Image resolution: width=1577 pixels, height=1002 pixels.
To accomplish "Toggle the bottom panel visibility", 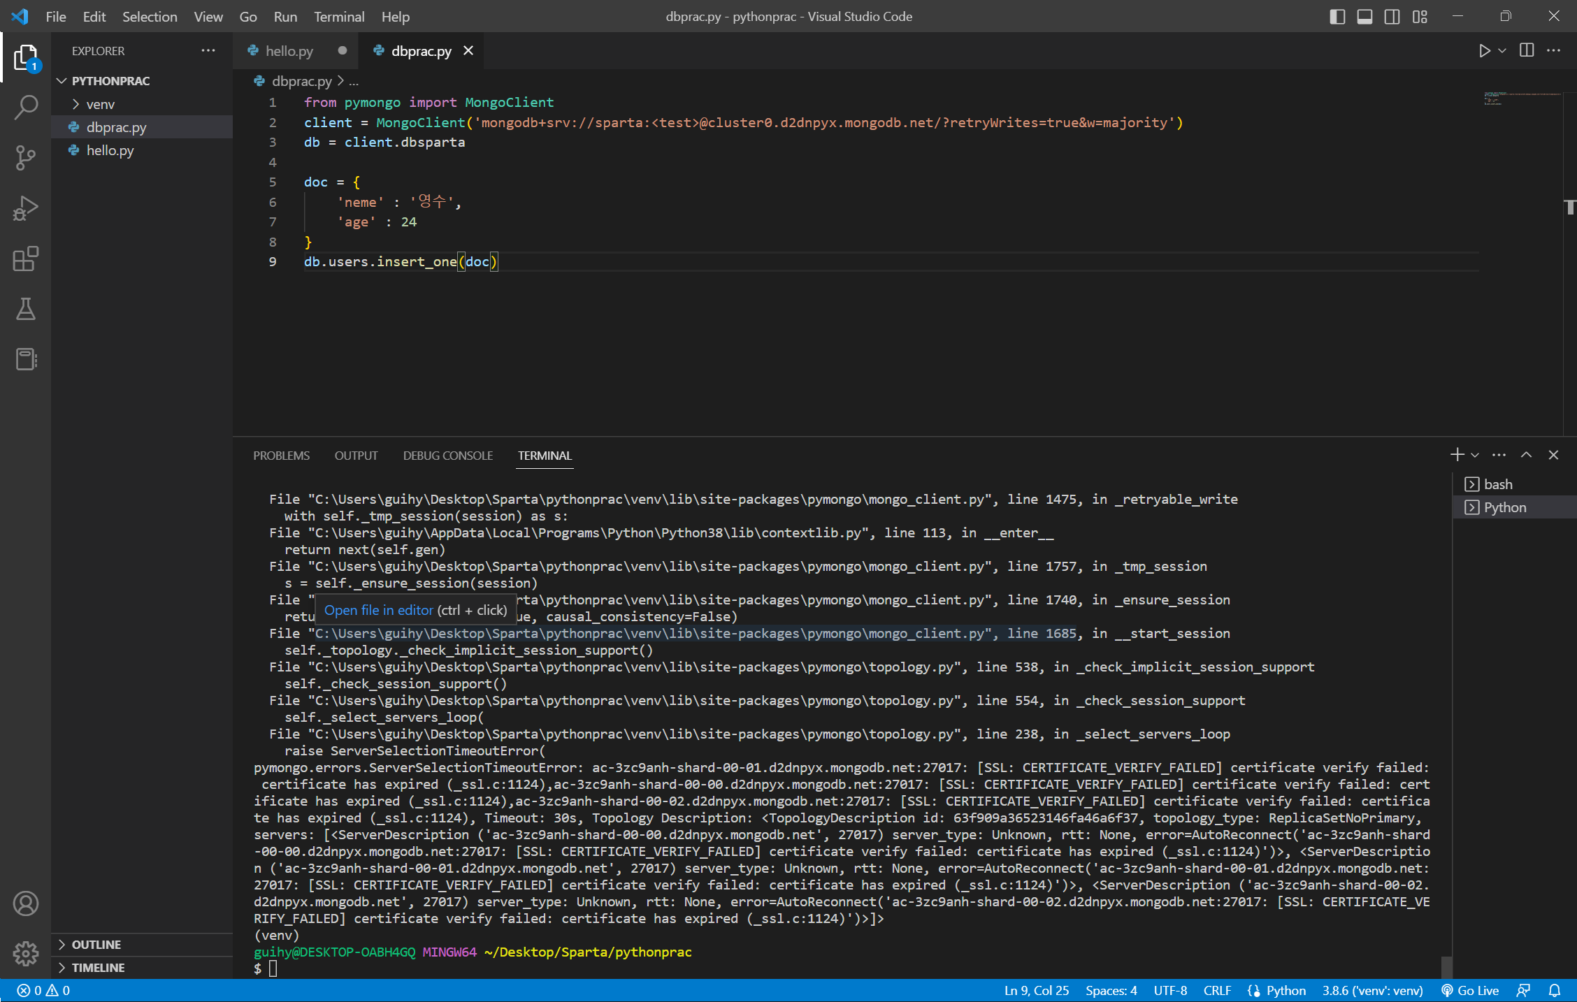I will (1364, 16).
